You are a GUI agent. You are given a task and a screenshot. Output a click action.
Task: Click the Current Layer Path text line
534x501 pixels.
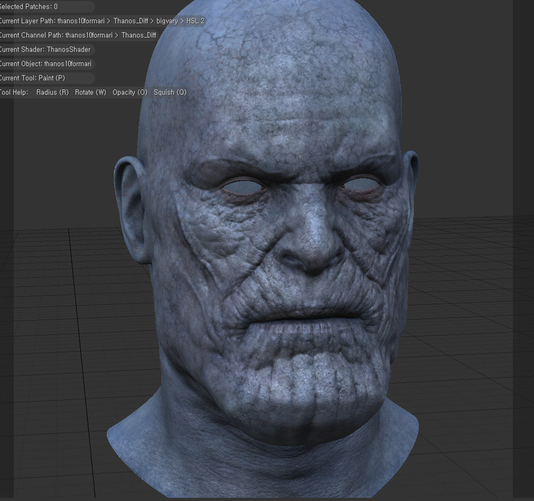tap(102, 21)
